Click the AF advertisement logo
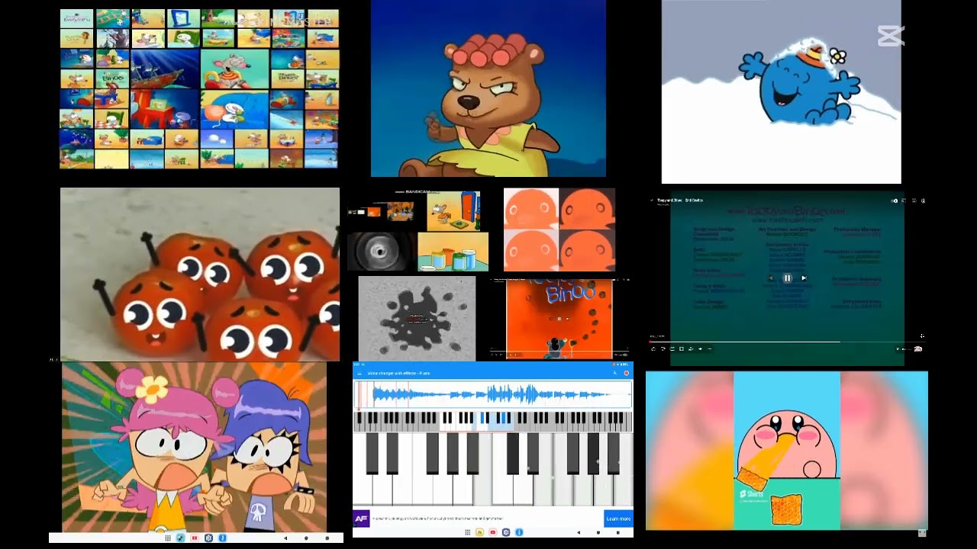This screenshot has height=549, width=977. point(361,518)
